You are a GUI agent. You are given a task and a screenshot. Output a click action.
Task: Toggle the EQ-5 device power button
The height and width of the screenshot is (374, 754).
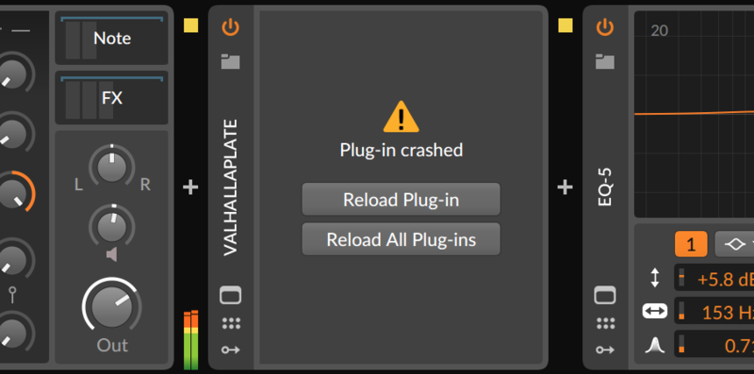[605, 27]
